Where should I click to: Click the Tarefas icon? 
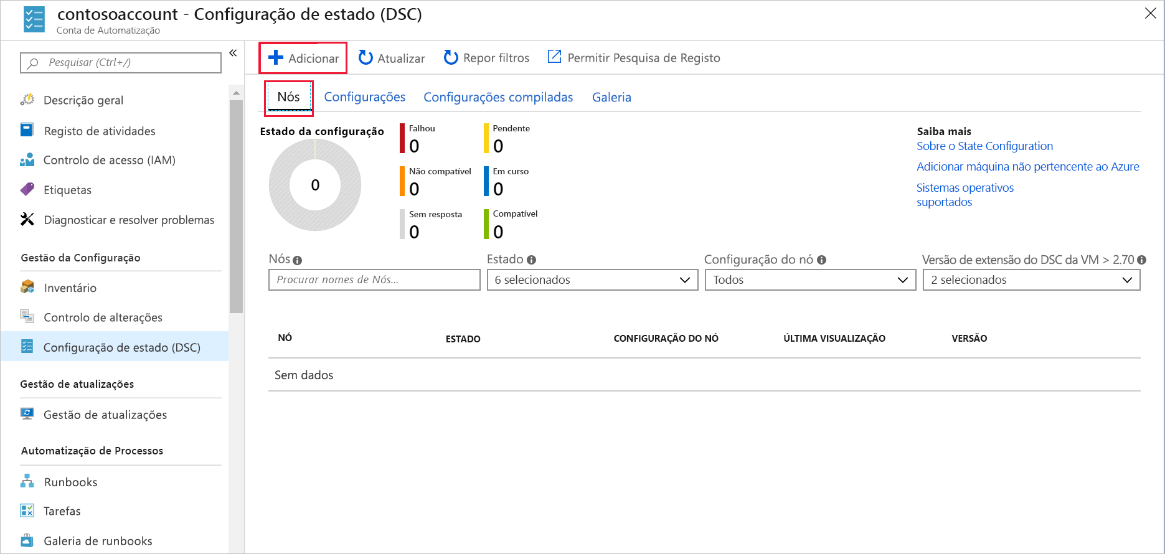click(x=27, y=510)
